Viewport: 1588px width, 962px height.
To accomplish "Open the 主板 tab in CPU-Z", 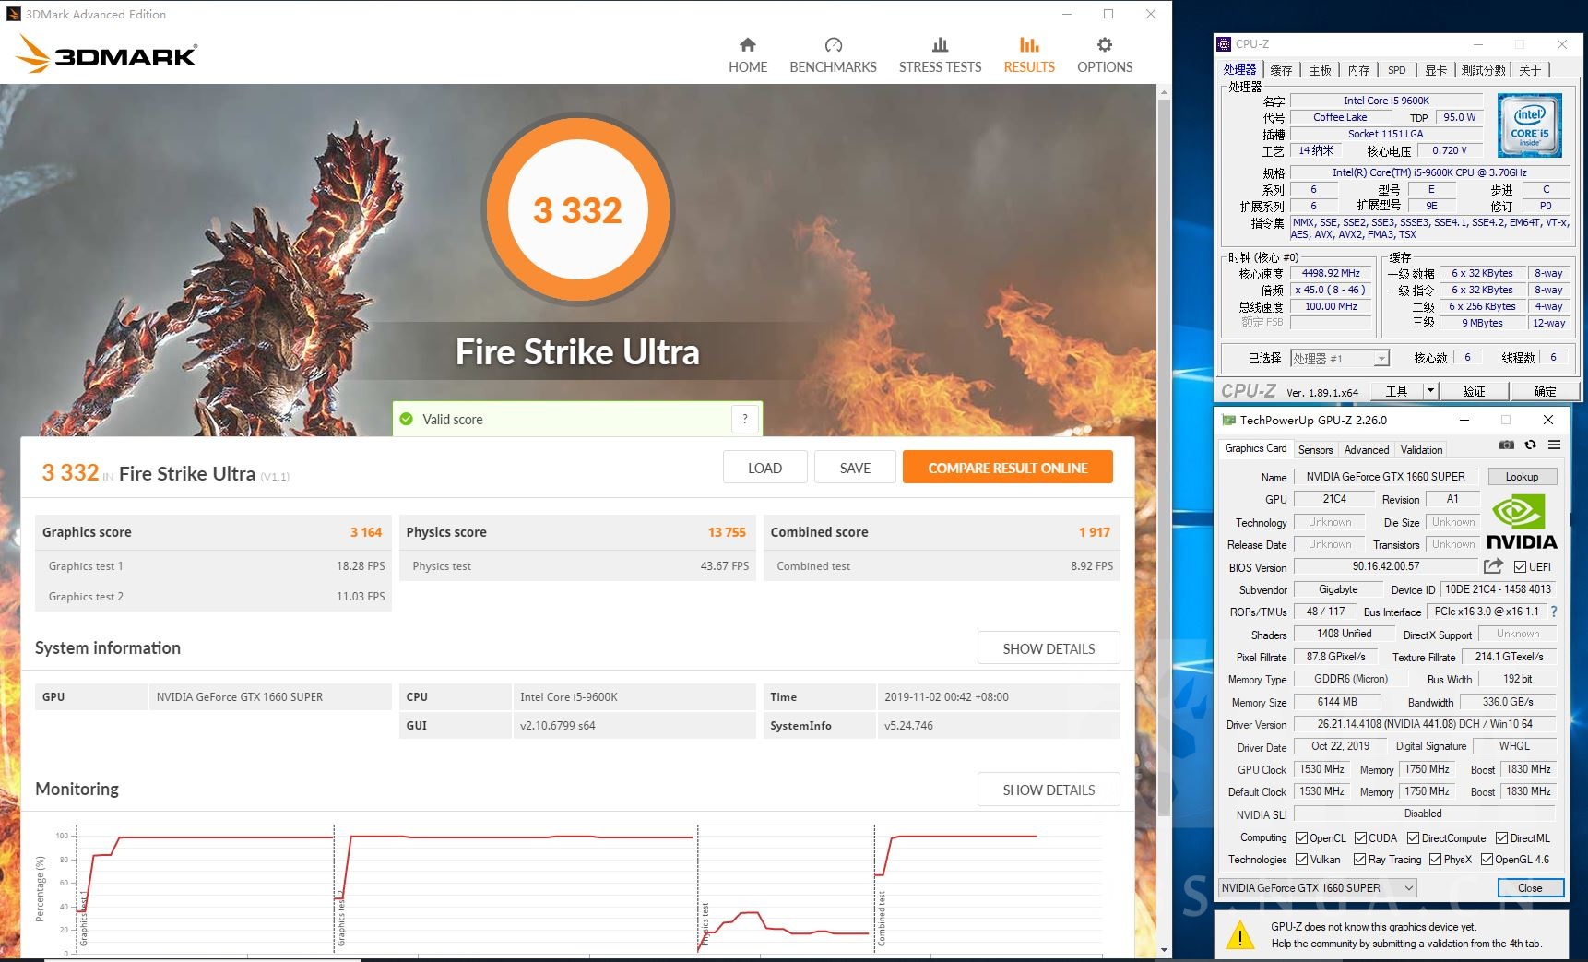I will pos(1320,70).
